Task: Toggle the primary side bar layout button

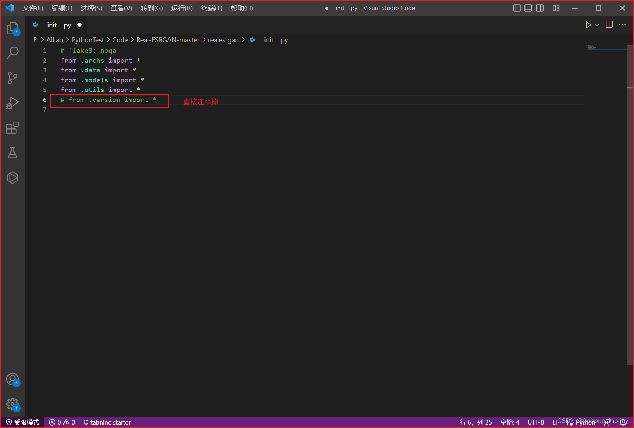Action: click(516, 8)
